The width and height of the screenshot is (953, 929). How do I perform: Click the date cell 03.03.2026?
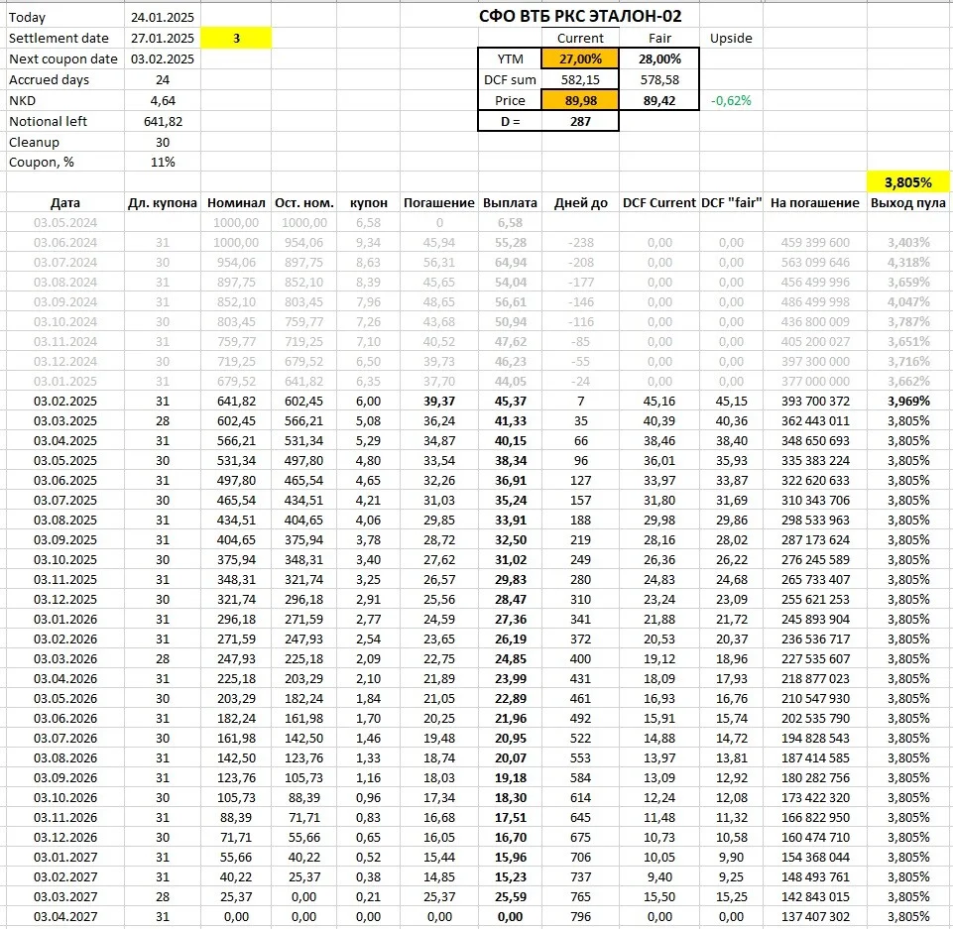point(65,658)
